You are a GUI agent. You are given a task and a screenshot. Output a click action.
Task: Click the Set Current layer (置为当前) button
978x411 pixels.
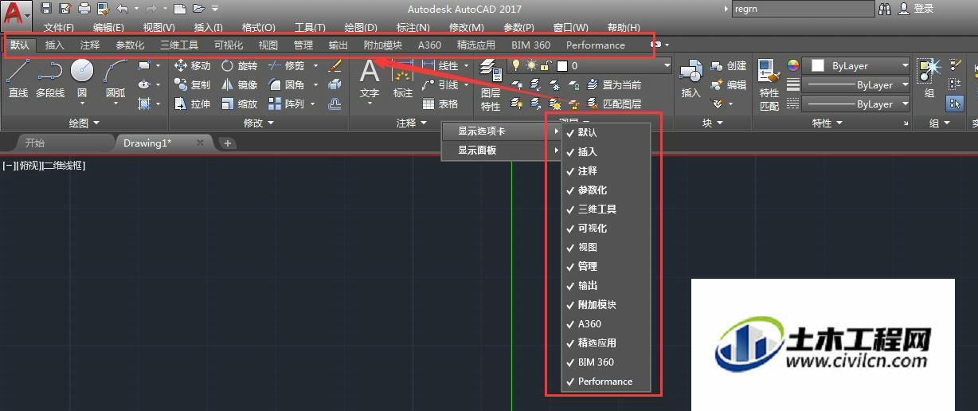614,85
